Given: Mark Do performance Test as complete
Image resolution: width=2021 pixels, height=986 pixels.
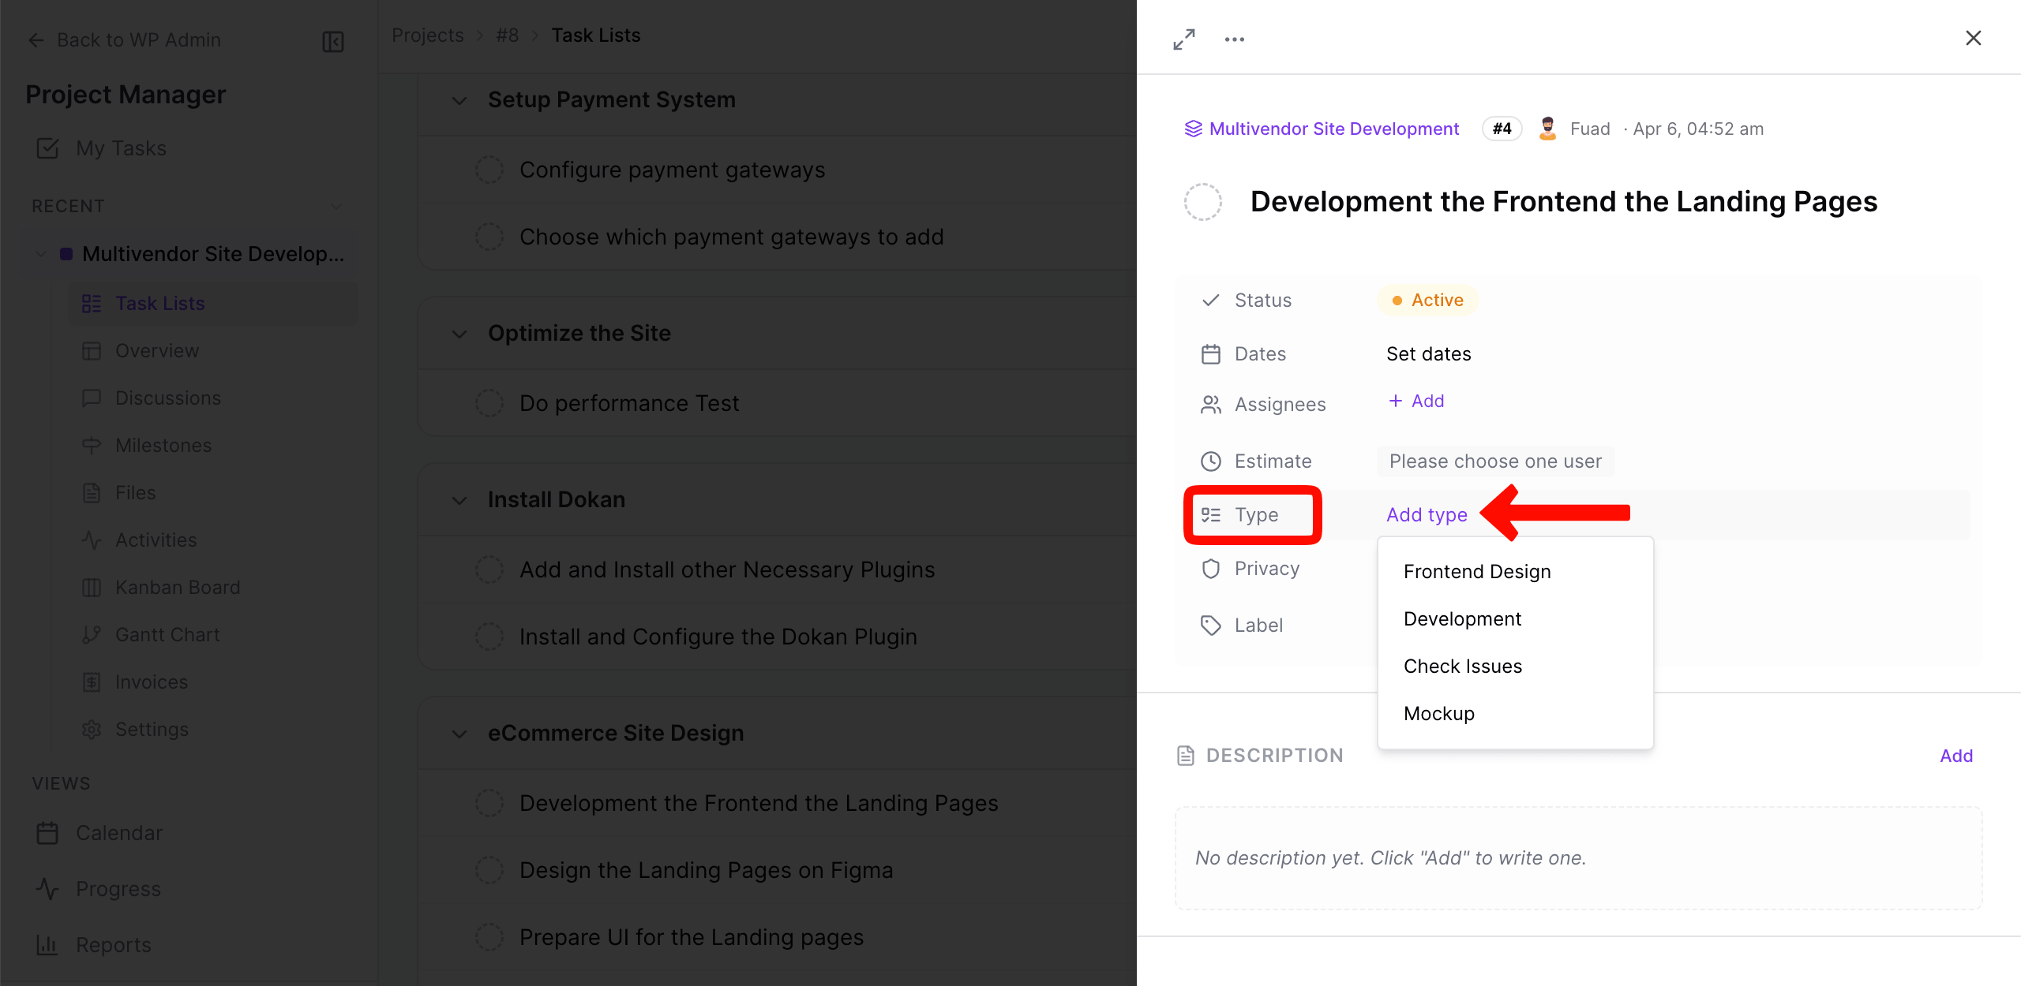Looking at the screenshot, I should point(489,402).
